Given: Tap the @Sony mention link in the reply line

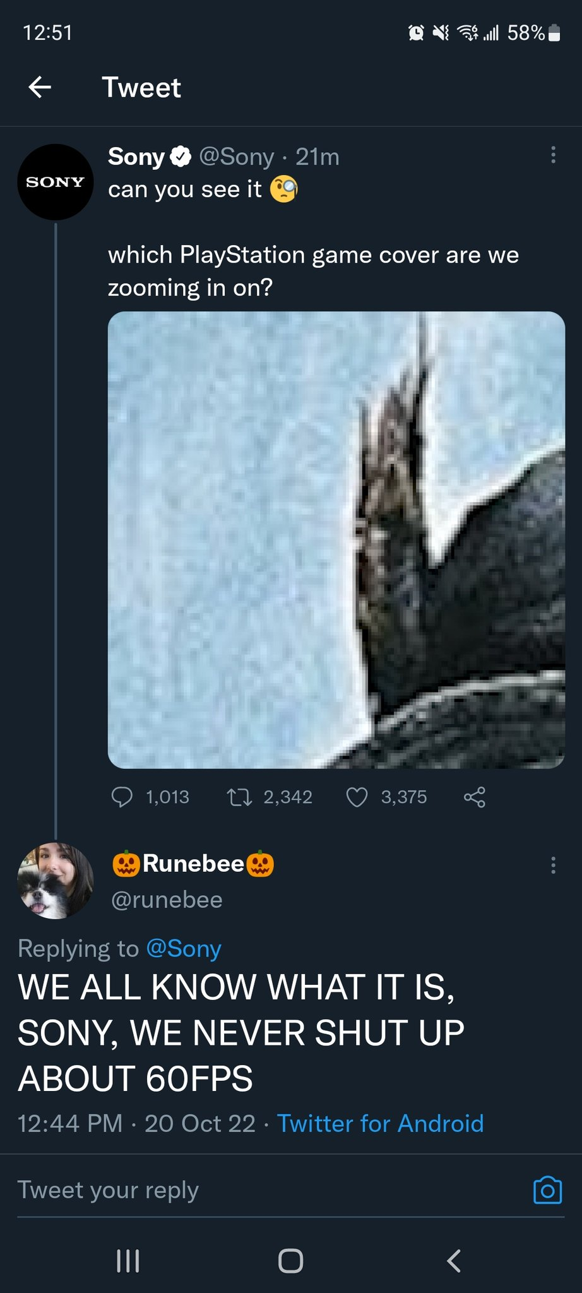Looking at the screenshot, I should tap(184, 948).
